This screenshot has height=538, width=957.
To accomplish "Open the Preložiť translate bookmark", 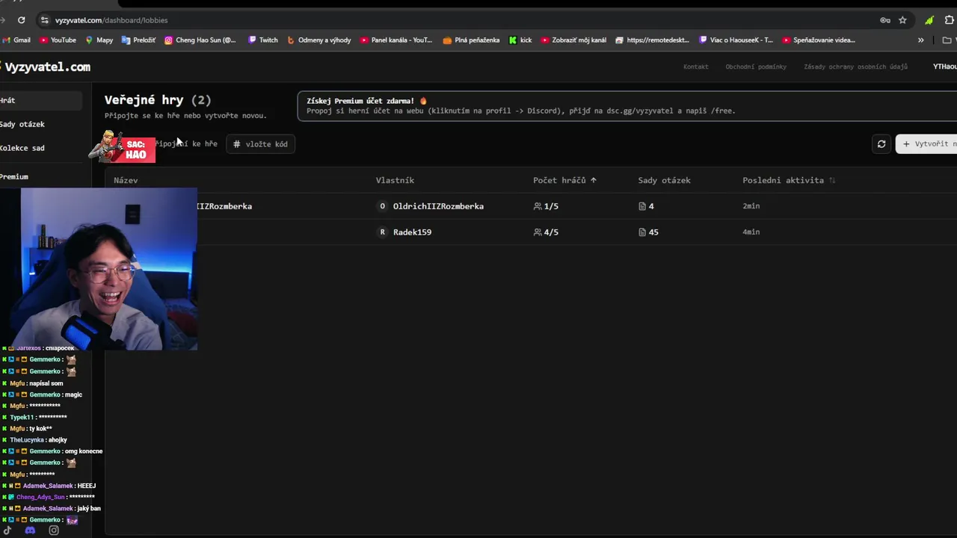I will [x=139, y=40].
